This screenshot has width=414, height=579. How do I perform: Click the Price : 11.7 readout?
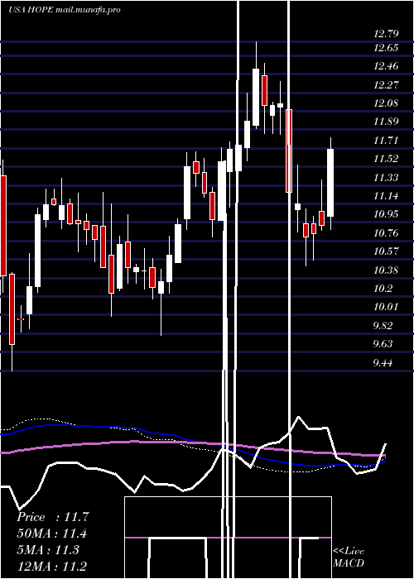(x=53, y=517)
